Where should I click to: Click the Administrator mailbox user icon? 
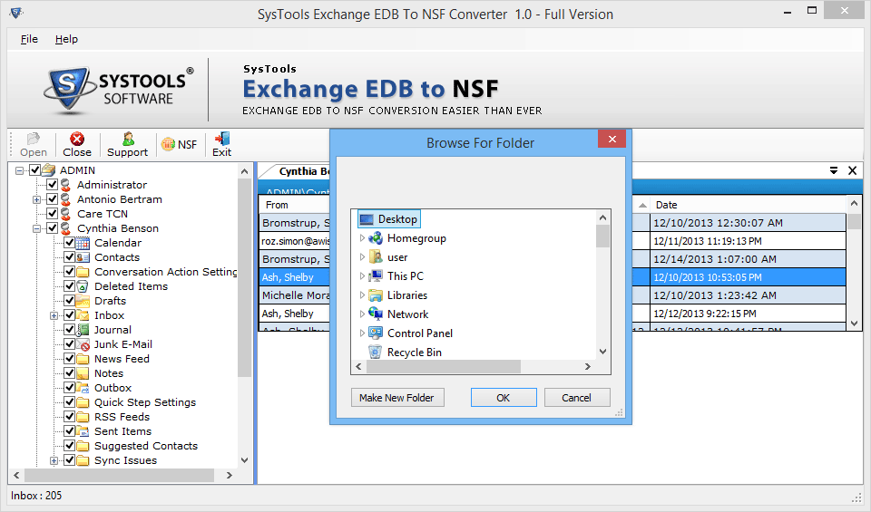66,185
